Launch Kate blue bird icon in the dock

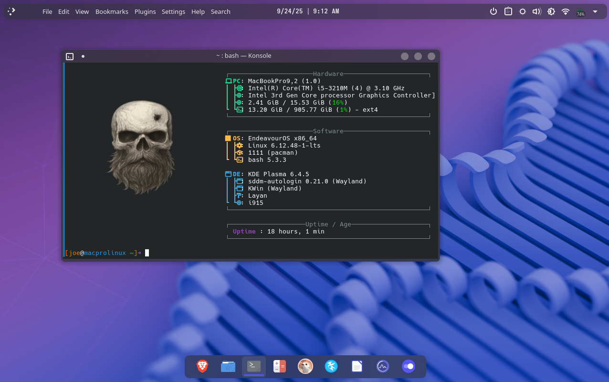pyautogui.click(x=331, y=366)
